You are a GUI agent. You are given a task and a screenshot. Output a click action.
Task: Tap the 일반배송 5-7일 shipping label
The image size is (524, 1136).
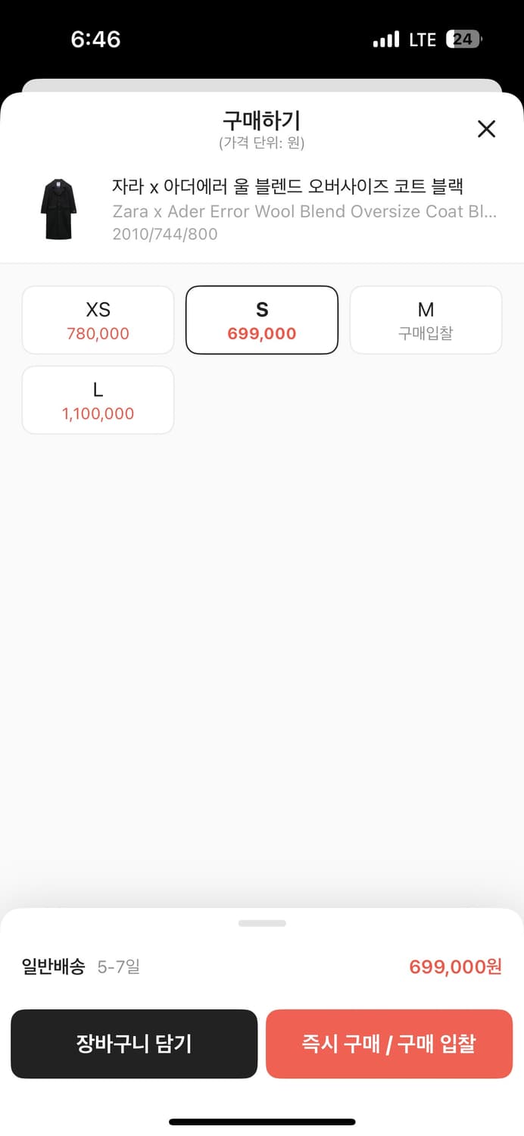coord(81,966)
